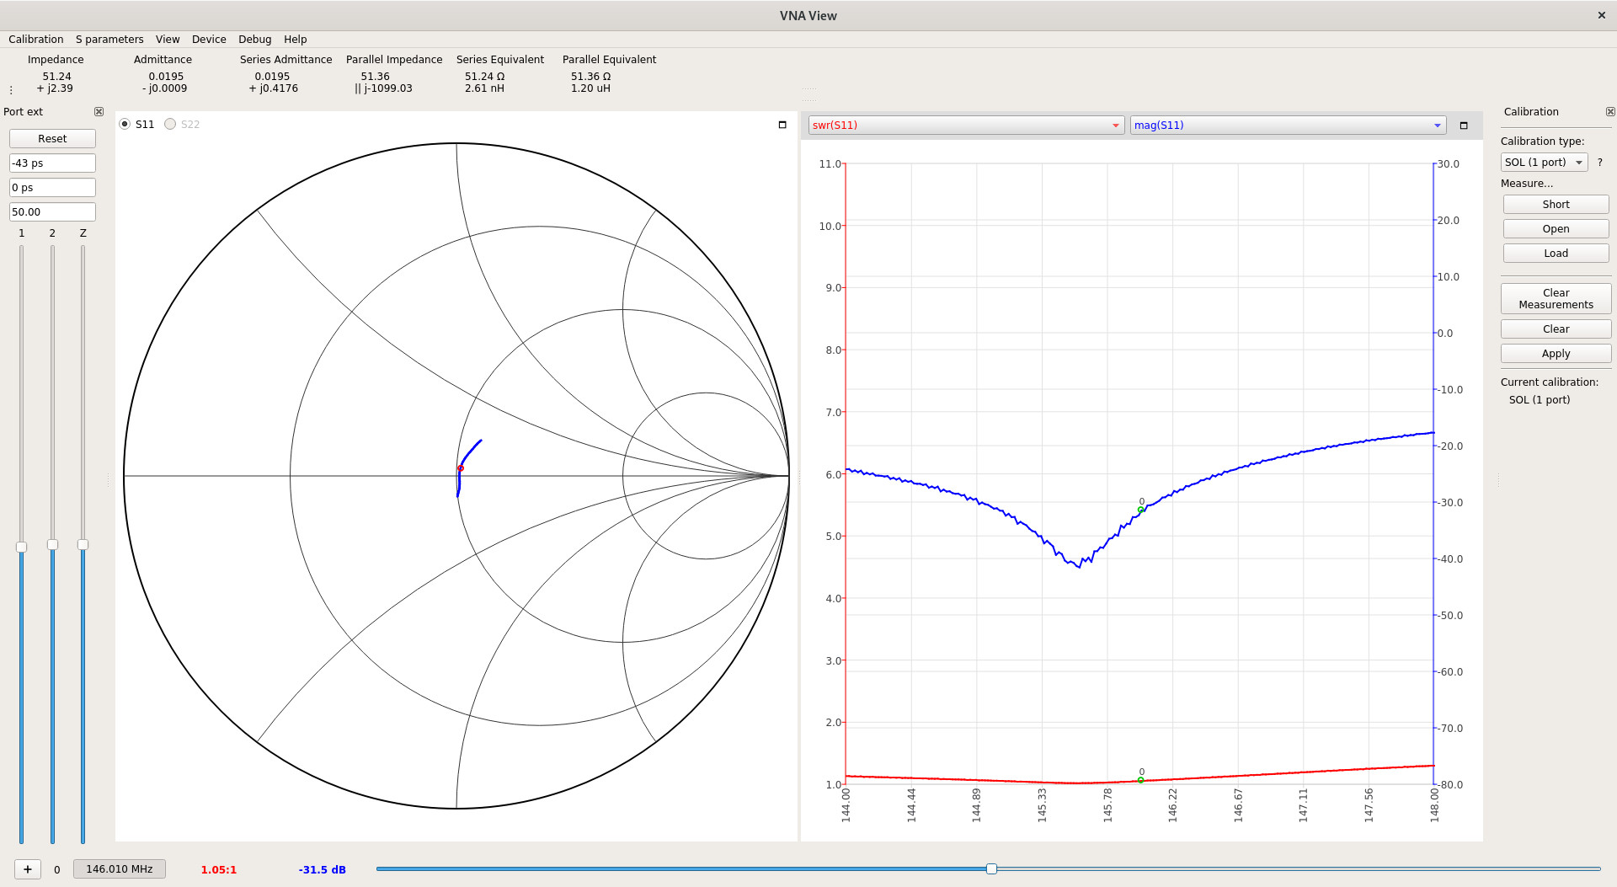Click the -31.5 dB readout
The width and height of the screenshot is (1617, 887).
click(x=323, y=870)
